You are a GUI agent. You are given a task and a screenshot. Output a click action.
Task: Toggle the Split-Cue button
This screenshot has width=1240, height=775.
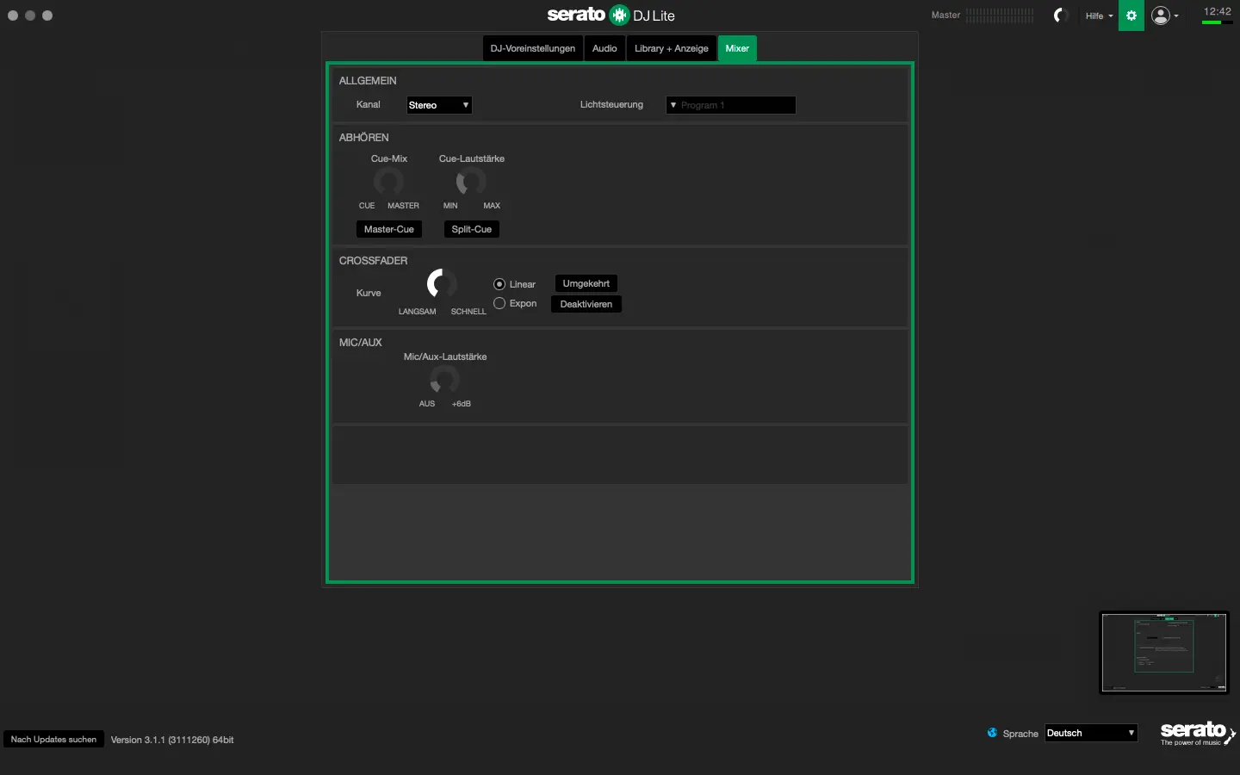[471, 229]
